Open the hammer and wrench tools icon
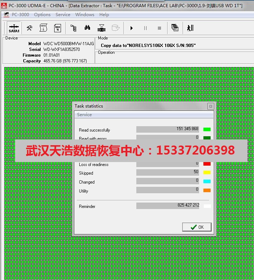The width and height of the screenshot is (254, 280). click(x=30, y=28)
